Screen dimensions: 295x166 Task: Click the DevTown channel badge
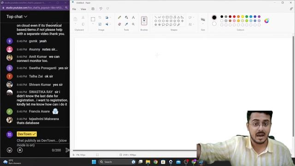27,134
